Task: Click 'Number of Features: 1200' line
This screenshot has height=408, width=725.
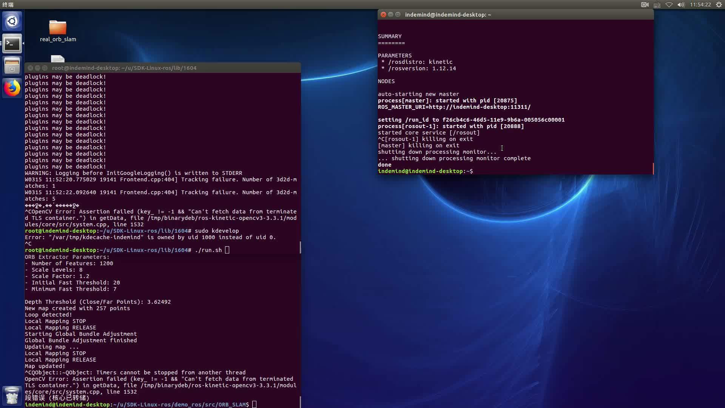Action: (69, 263)
